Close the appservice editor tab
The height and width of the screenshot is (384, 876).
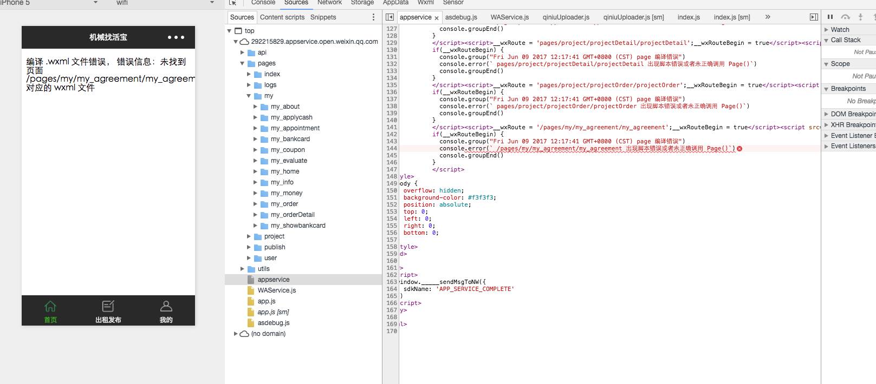click(437, 18)
